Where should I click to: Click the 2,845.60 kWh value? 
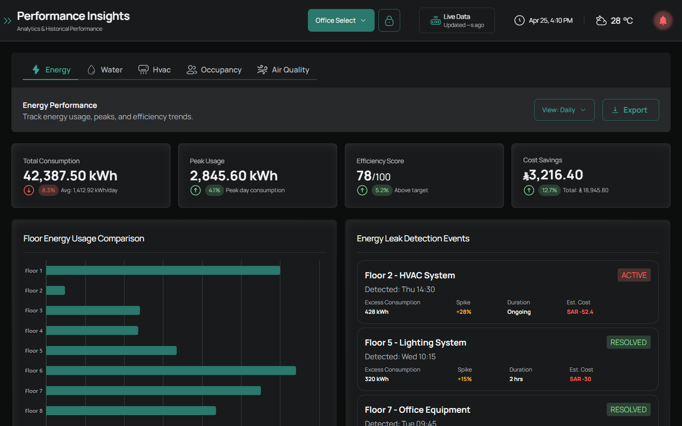coord(233,176)
